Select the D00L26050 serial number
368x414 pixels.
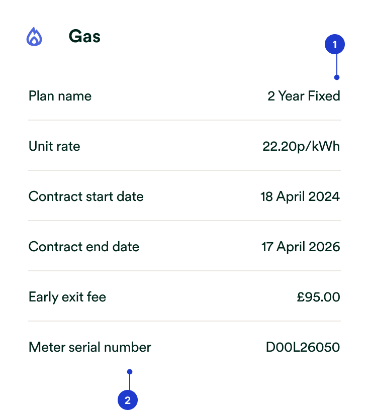(303, 347)
